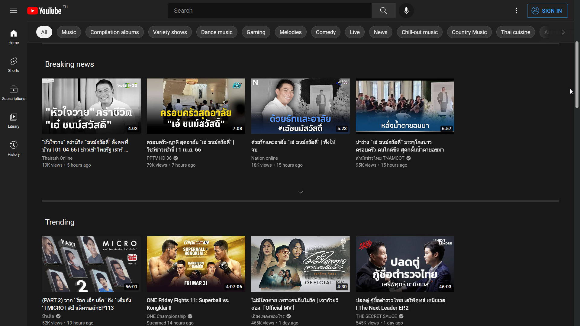Click the SIGN IN button

(547, 11)
